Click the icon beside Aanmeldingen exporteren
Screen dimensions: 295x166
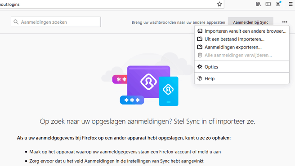[200, 47]
